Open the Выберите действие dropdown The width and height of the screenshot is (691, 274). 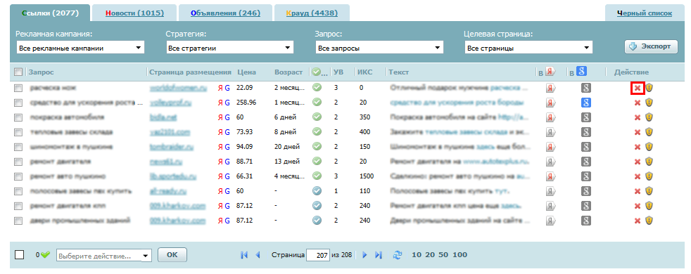(x=104, y=256)
